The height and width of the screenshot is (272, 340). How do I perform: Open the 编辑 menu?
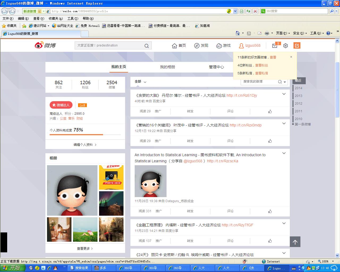click(23, 19)
